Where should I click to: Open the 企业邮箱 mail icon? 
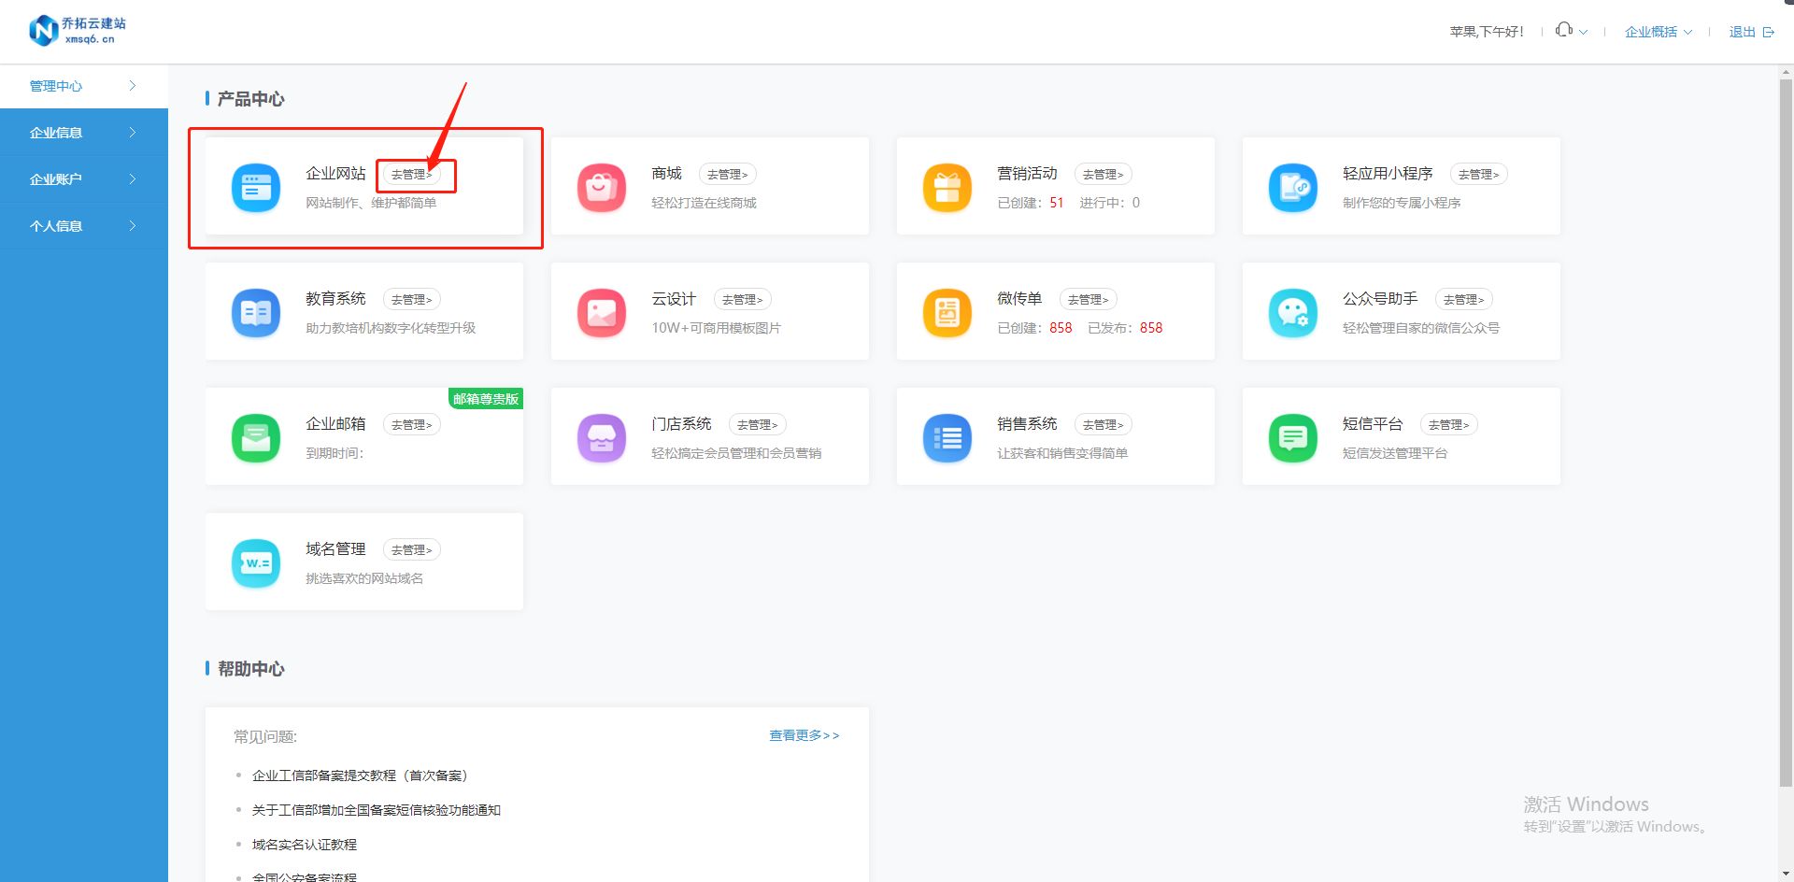[x=255, y=437]
